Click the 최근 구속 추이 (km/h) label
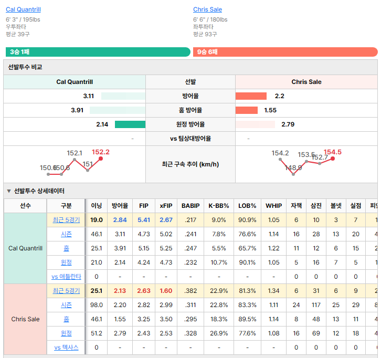Viewport: 381px width, 358px height. (190, 164)
